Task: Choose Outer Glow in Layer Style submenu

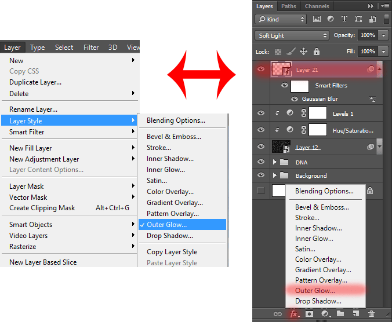Action: [x=183, y=224]
